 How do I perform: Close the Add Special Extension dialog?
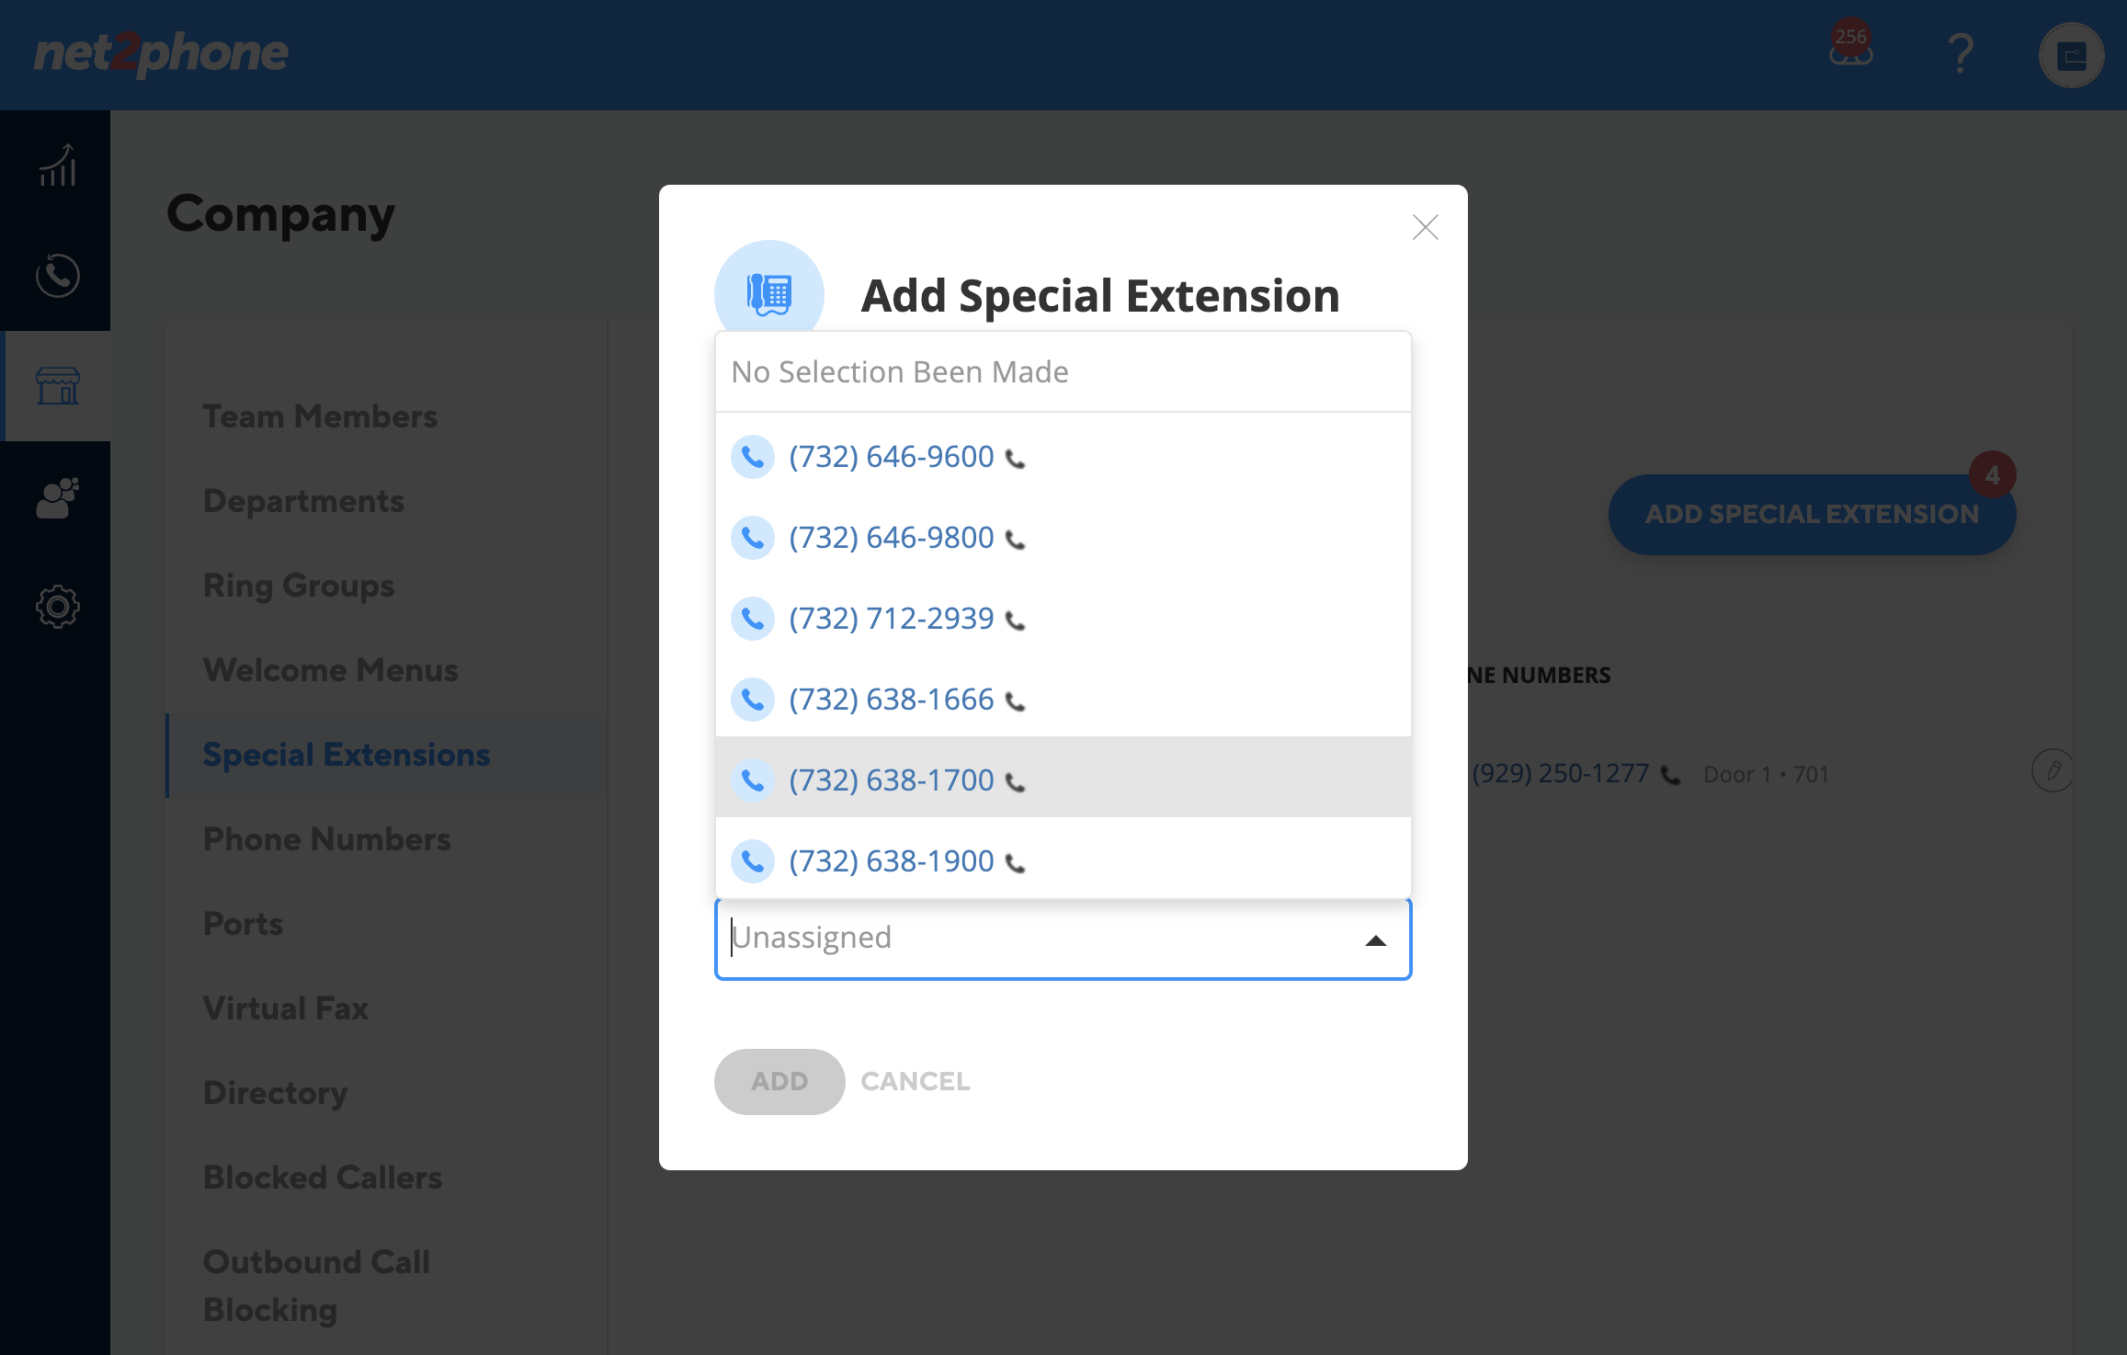pos(1425,227)
